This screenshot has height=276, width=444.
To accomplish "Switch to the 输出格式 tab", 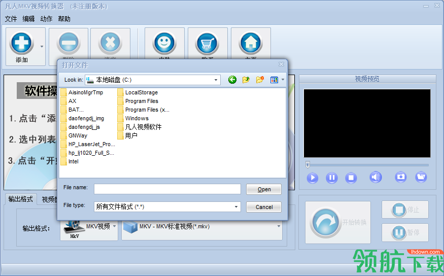I will point(20,199).
